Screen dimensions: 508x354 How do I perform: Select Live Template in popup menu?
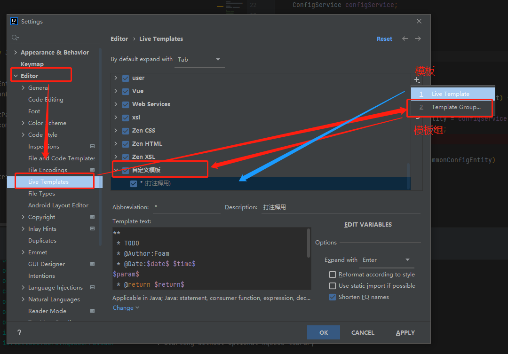450,94
